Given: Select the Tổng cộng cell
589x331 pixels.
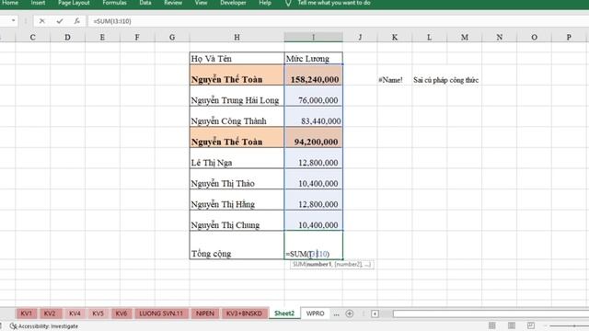Looking at the screenshot, I should (x=237, y=245).
